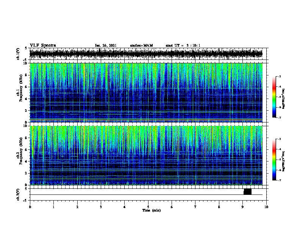
Task: Click the "6" kHz tick on ch.2 frequency axis
Action: [x=27, y=149]
